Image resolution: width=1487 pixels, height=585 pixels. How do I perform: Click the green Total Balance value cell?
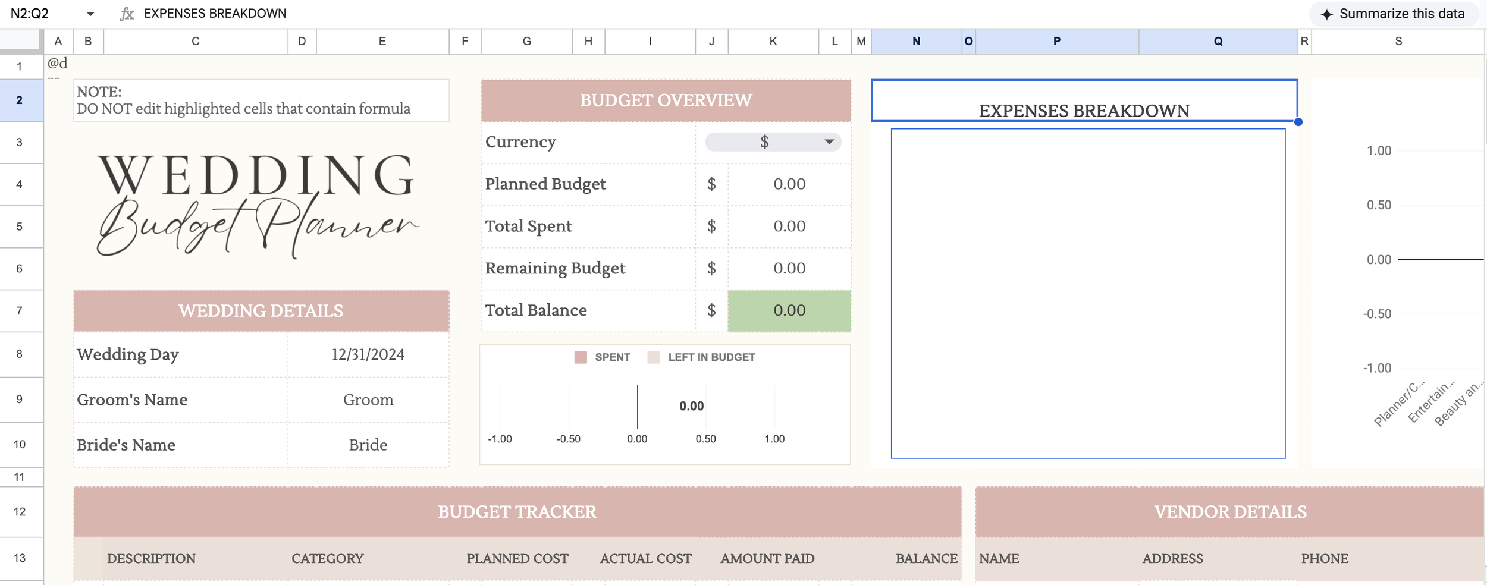(x=789, y=311)
